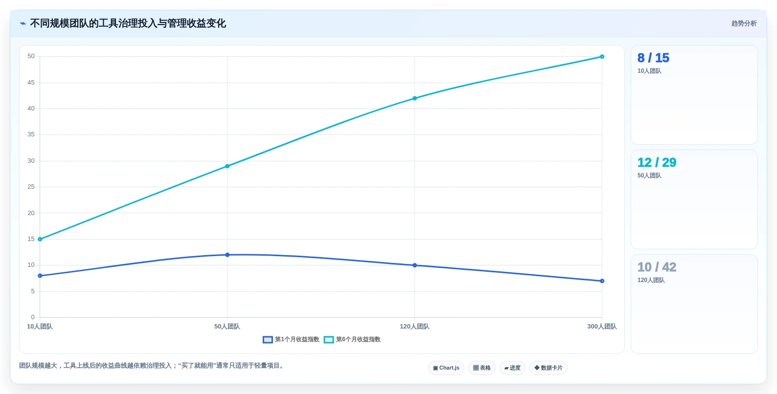The width and height of the screenshot is (777, 394).
Task: Click the x-axis label 120人团队
Action: (414, 327)
